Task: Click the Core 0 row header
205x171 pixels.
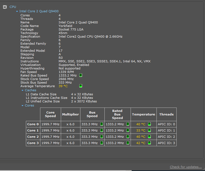Action: (x=33, y=124)
